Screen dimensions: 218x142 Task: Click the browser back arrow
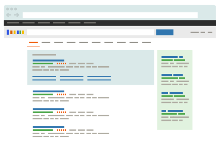9,15
